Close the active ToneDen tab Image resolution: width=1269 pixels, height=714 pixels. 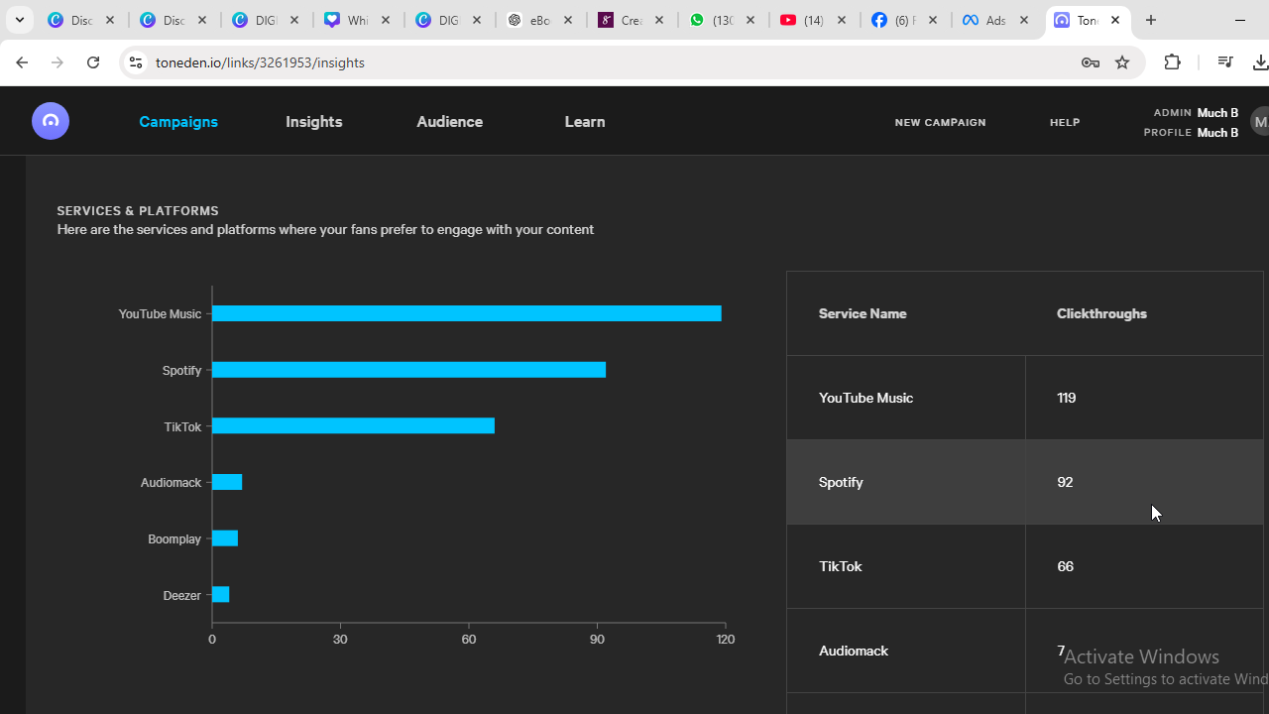[1115, 20]
